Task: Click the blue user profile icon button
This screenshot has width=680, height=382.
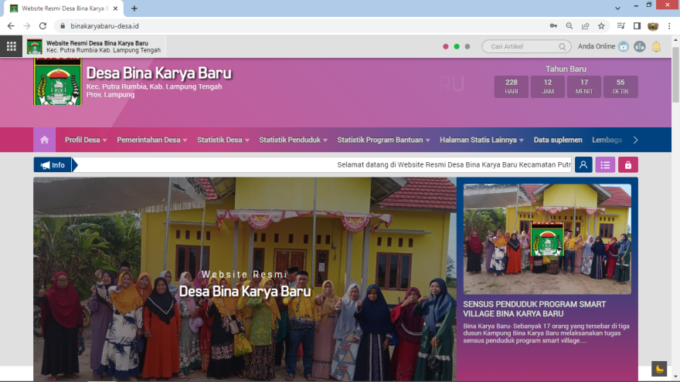Action: pyautogui.click(x=583, y=164)
